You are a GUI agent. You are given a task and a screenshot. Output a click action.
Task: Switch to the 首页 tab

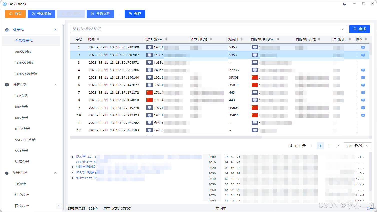tap(15, 14)
